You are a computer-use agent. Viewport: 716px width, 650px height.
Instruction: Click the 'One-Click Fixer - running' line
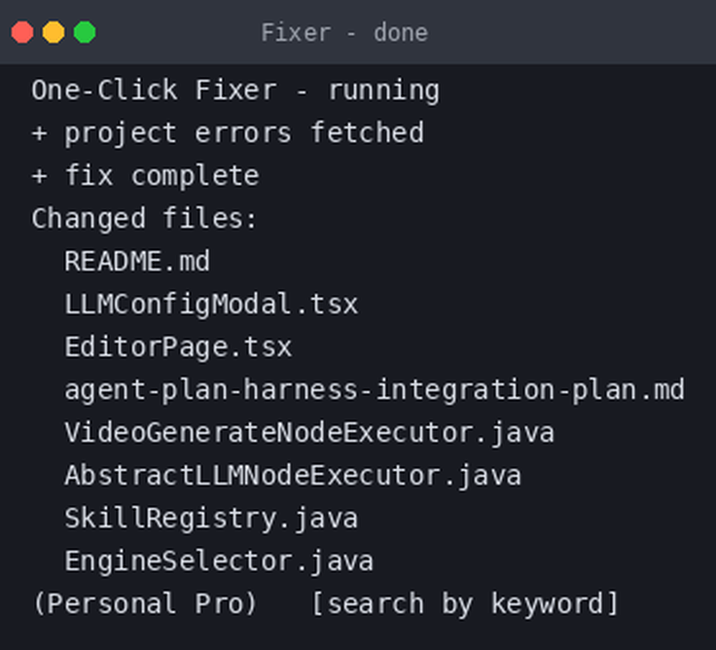[x=235, y=90]
